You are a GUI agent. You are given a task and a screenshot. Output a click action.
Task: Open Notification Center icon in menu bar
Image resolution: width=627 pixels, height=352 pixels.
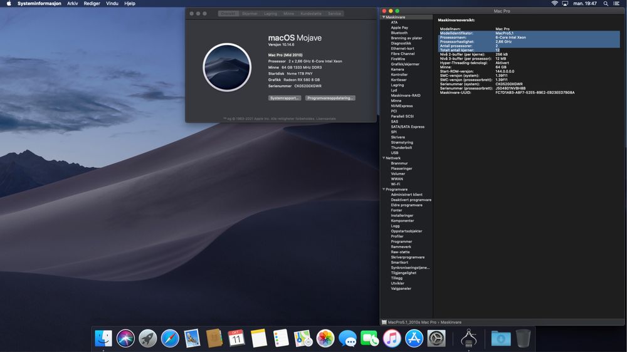pos(616,3)
